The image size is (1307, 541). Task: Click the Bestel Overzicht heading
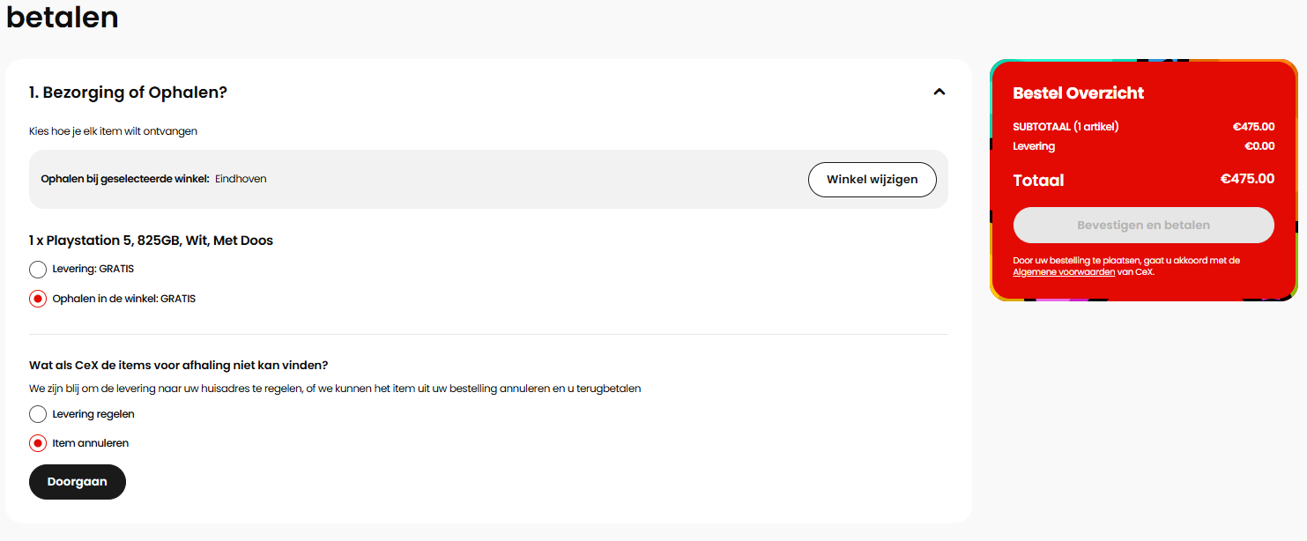click(1079, 93)
